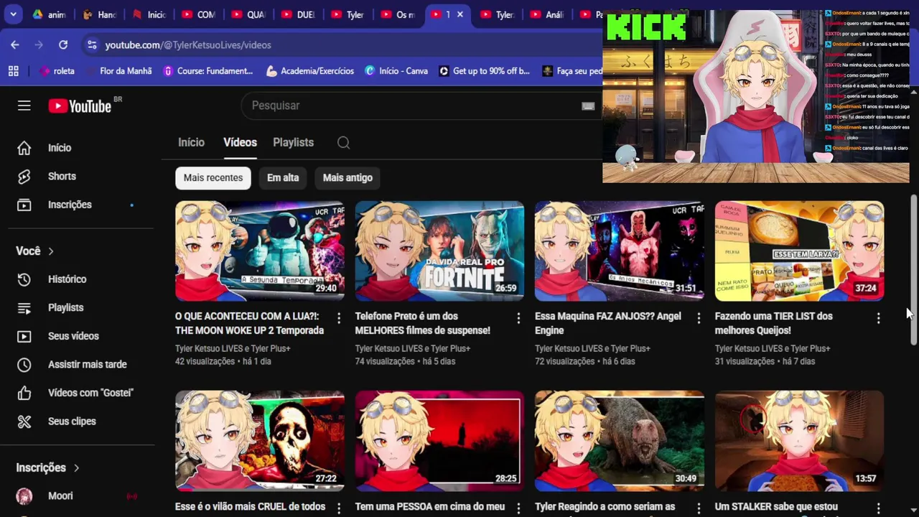Open title Tyler Reagindo a como seriam as

605,507
